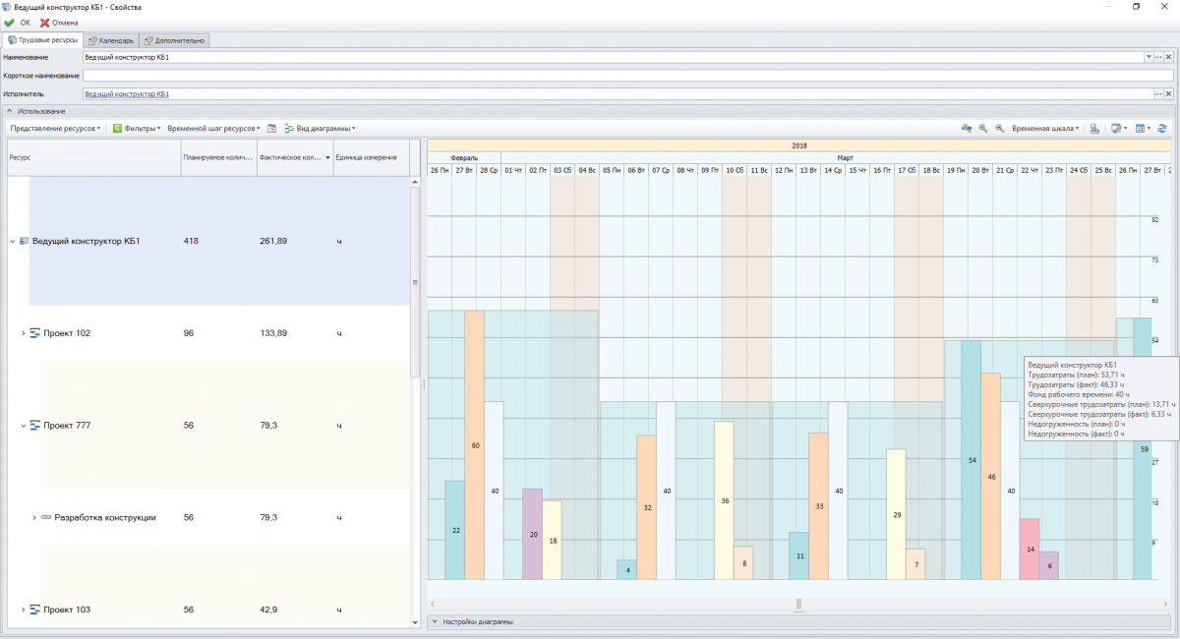Viewport: 1180px width, 639px height.
Task: Click the ellipsis button for Наименование field
Action: coord(1158,58)
